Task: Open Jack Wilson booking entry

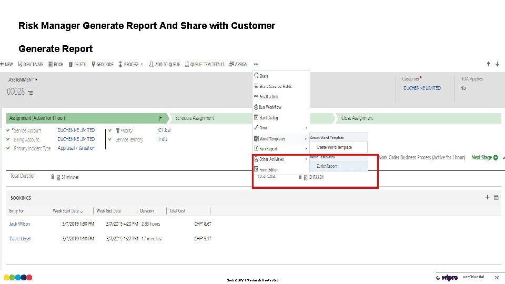Action: (19, 224)
